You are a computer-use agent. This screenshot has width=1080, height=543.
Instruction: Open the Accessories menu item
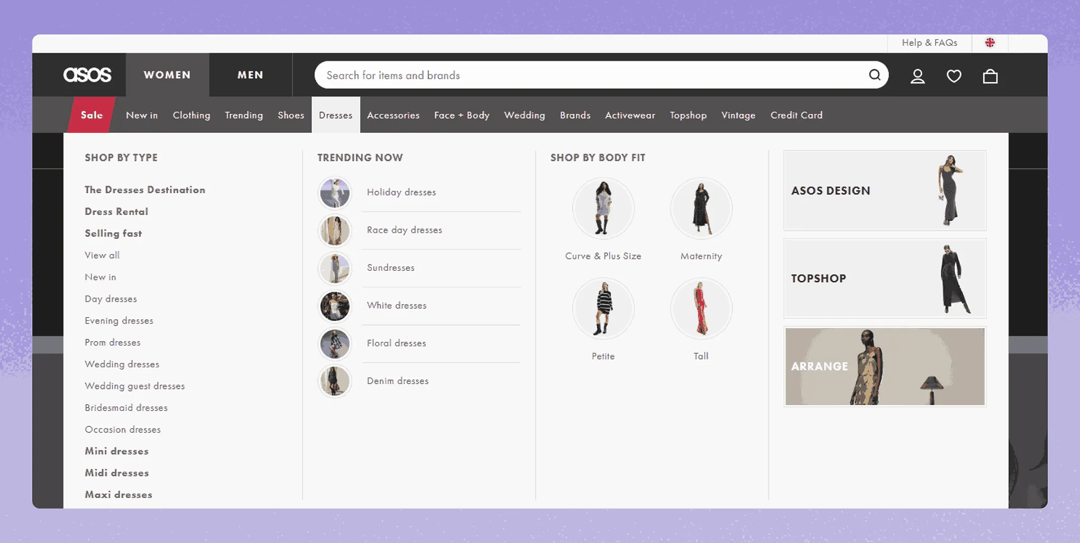point(393,115)
